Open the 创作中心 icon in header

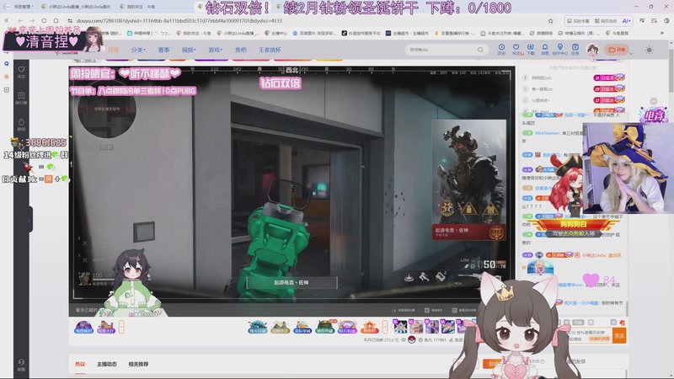point(559,49)
